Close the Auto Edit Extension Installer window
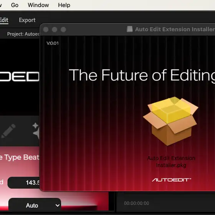The image size is (215, 215). pyautogui.click(x=46, y=30)
